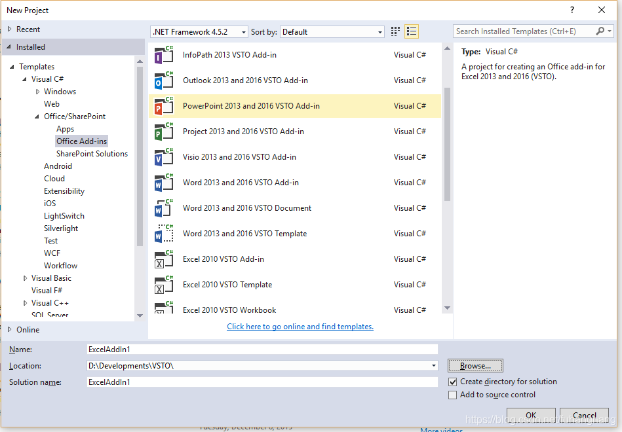The height and width of the screenshot is (432, 622).
Task: Click the template list scroll down arrow
Action: (447, 308)
